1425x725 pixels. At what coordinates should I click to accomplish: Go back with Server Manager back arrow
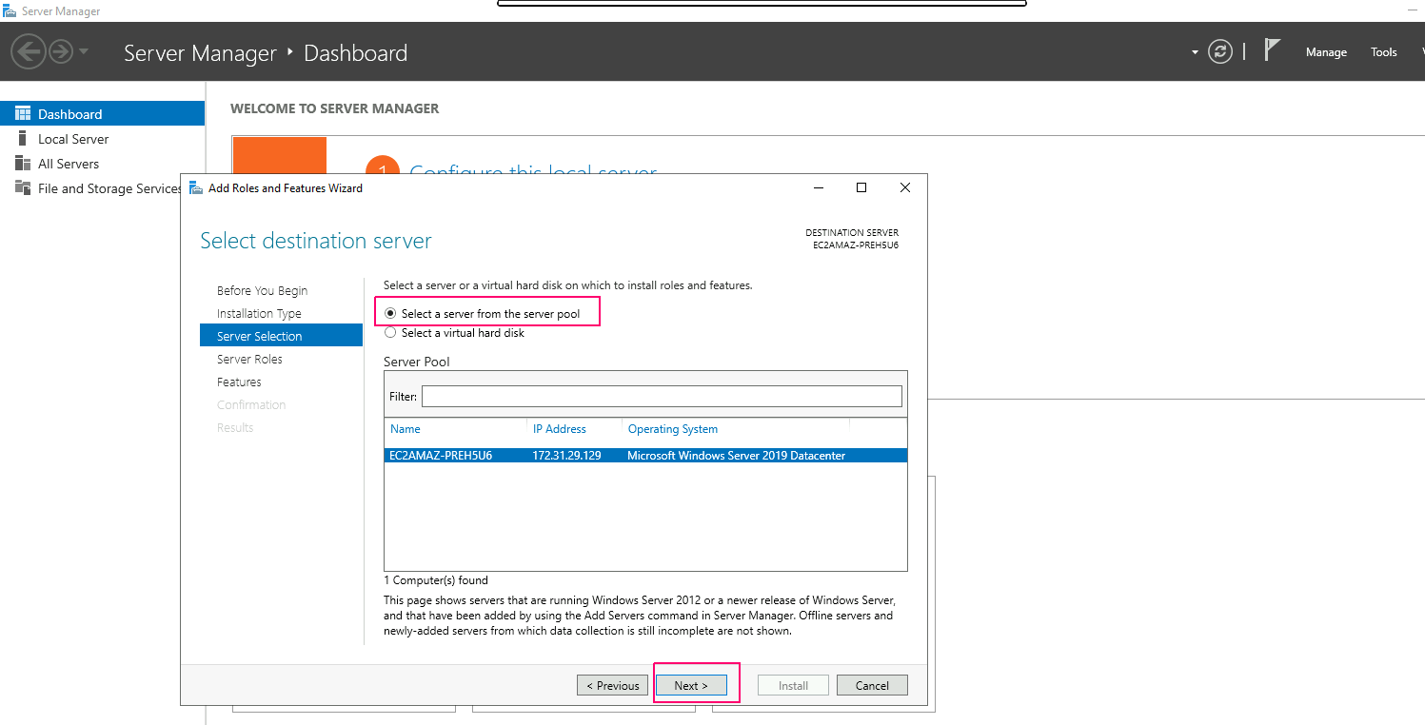click(29, 51)
